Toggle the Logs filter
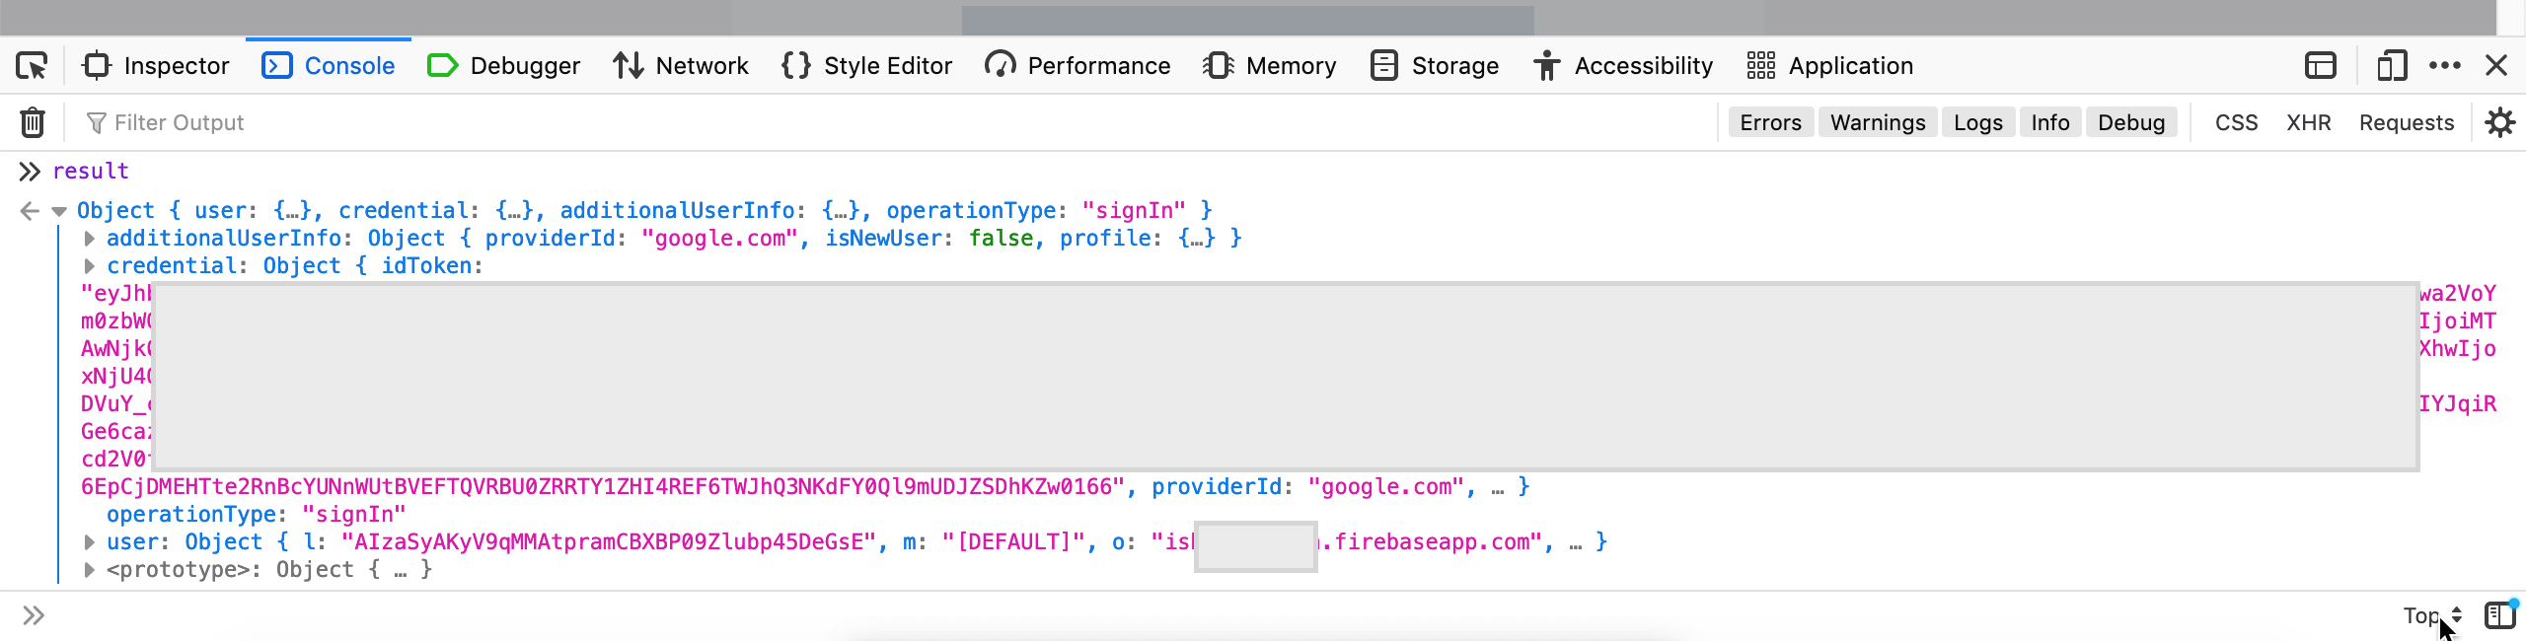Viewport: 2526px width, 641px height. pos(1978,123)
